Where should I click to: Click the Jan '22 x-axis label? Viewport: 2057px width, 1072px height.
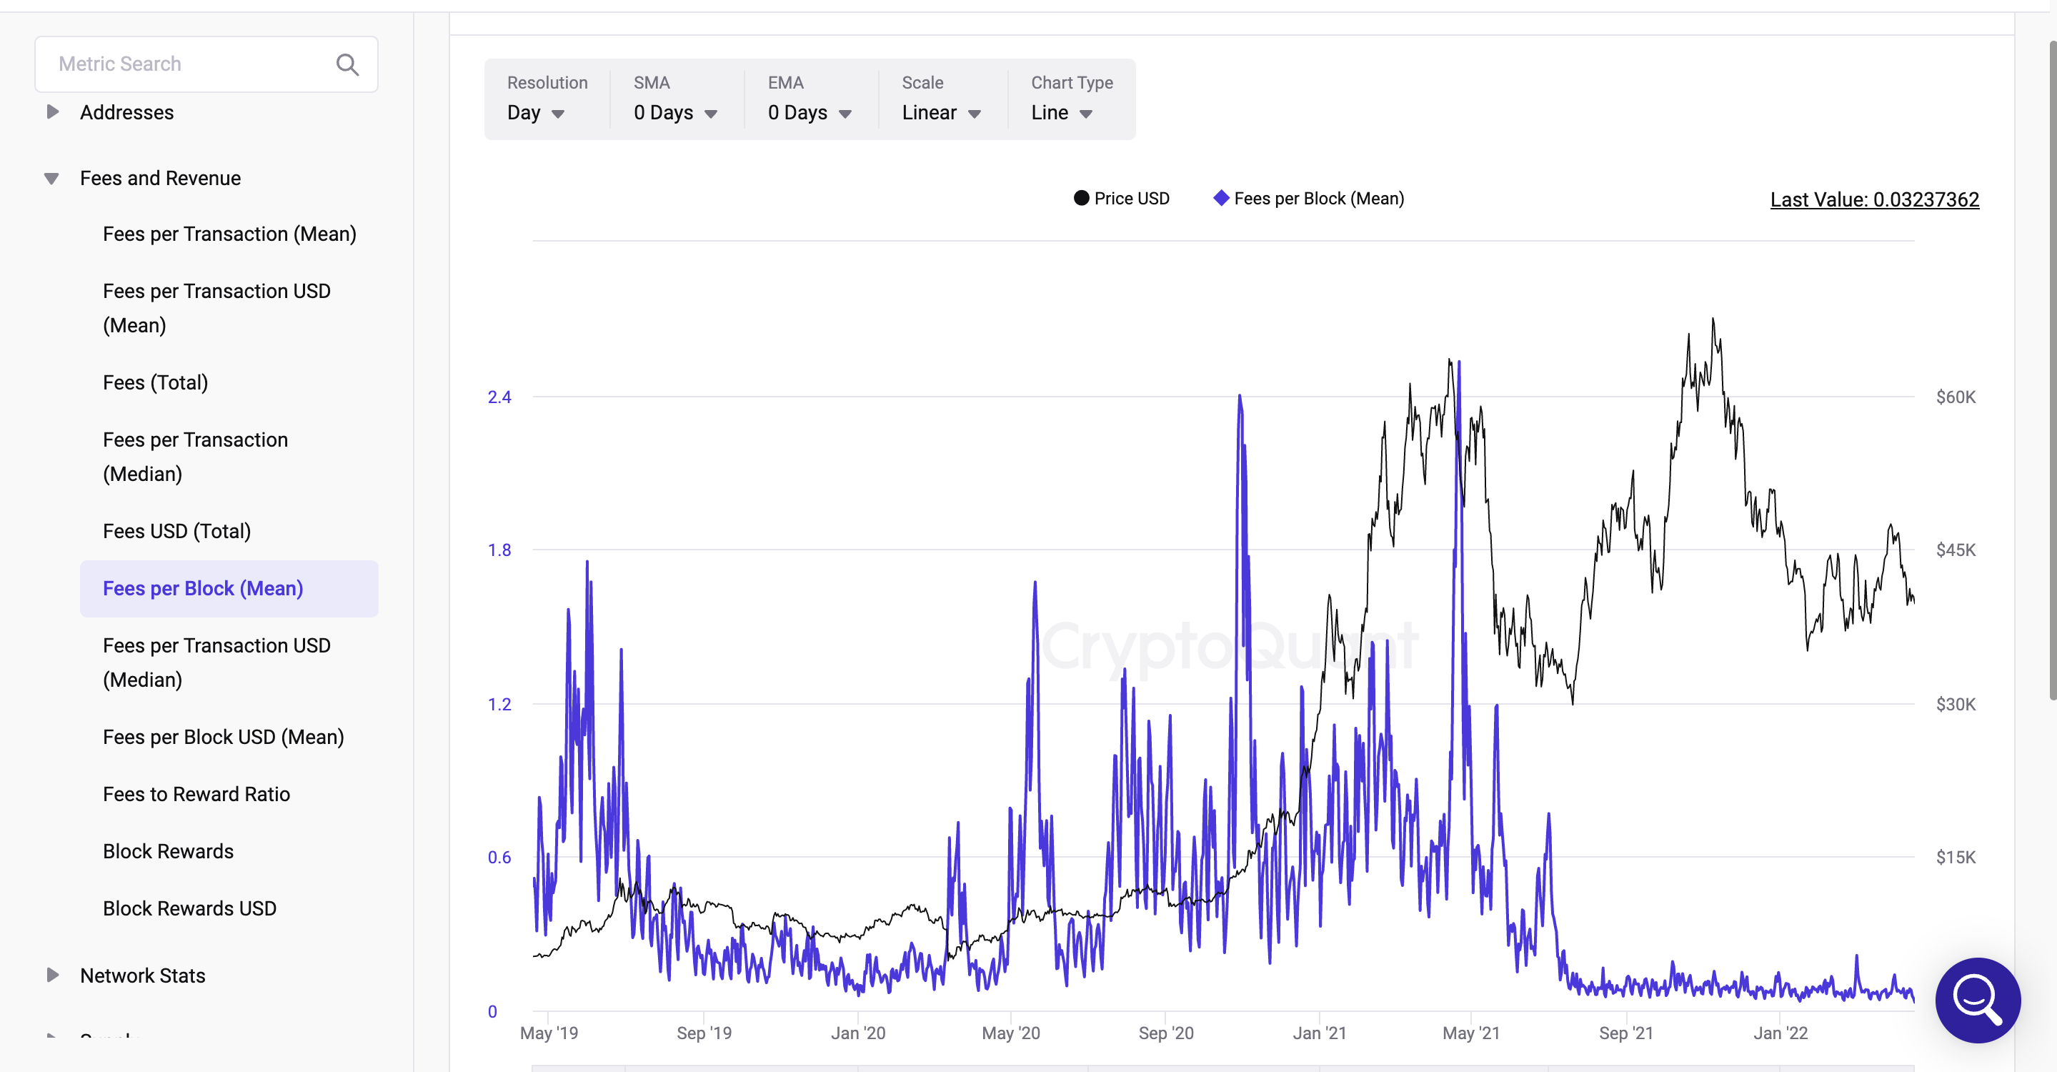coord(1780,1033)
